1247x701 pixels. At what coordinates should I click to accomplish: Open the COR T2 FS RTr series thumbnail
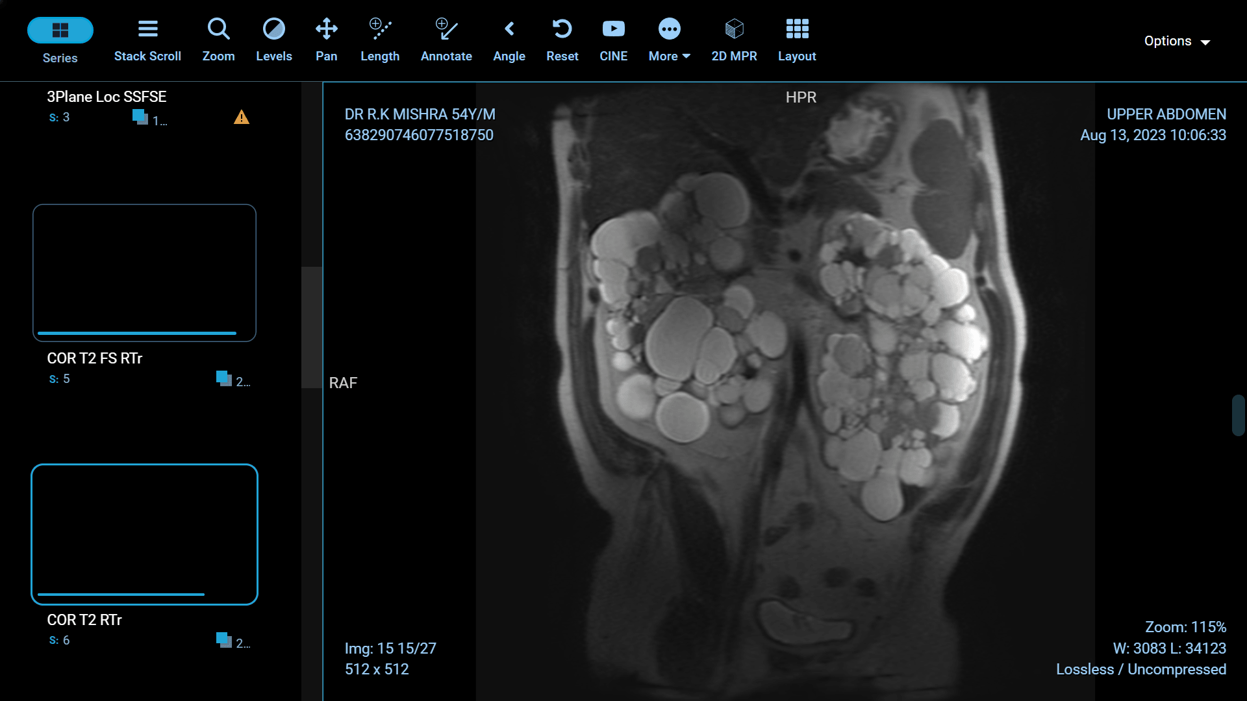[x=144, y=273]
